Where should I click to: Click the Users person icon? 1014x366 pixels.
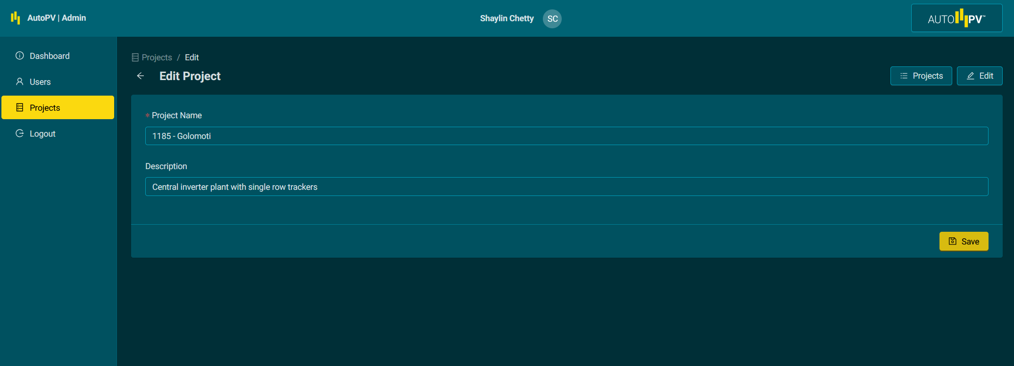[20, 81]
